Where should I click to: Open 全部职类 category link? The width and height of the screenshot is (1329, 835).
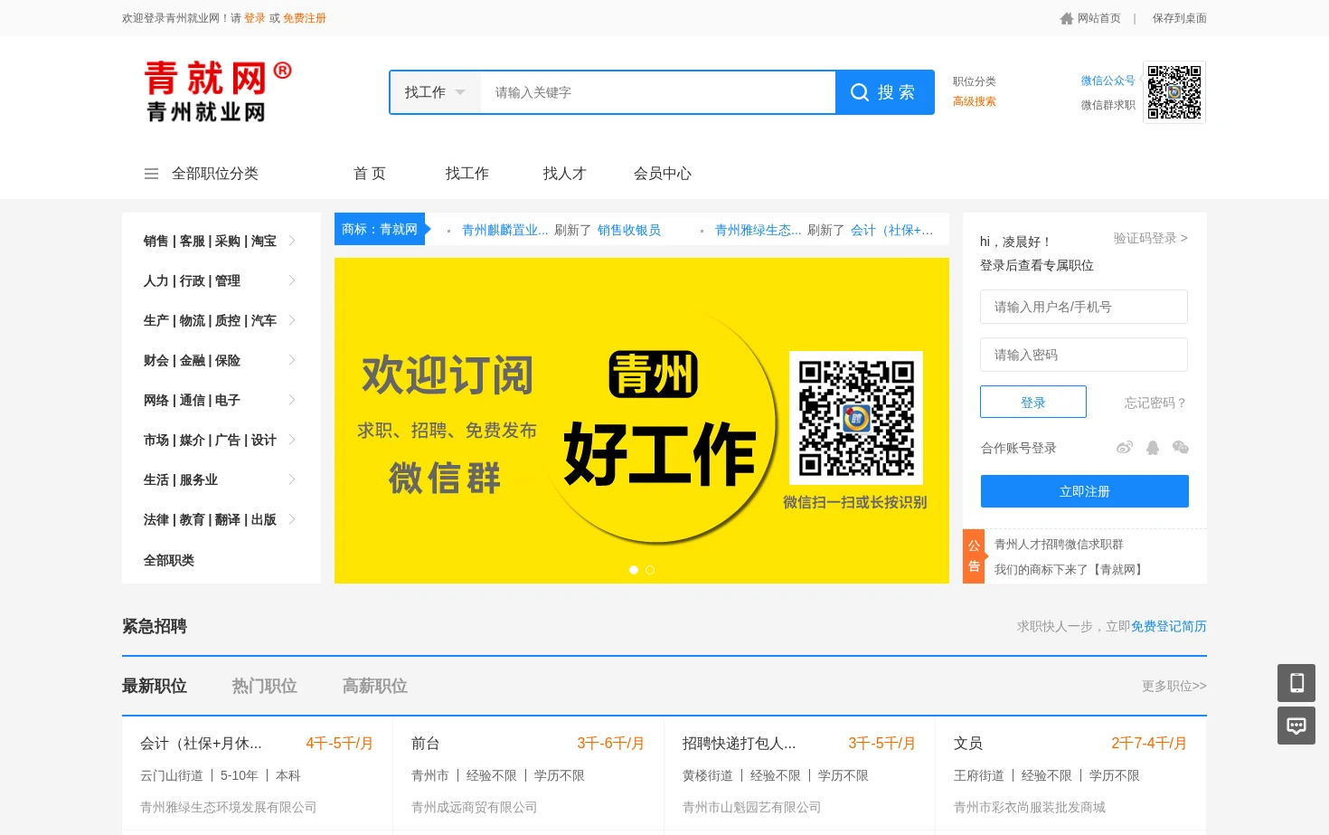pyautogui.click(x=169, y=560)
